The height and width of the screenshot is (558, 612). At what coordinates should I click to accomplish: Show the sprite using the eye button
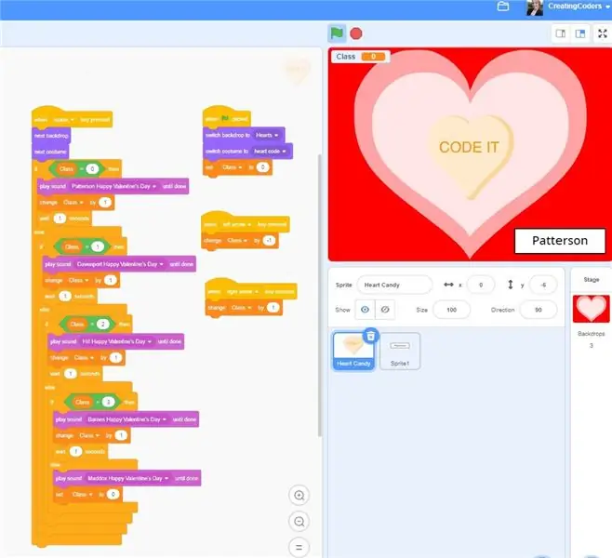click(365, 310)
